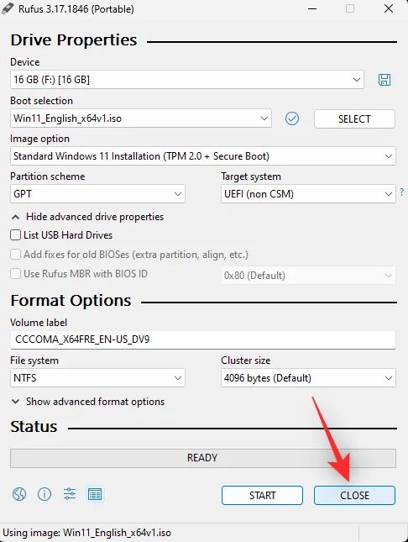The image size is (408, 542).
Task: Click the save drive image floppy icon
Action: [384, 80]
